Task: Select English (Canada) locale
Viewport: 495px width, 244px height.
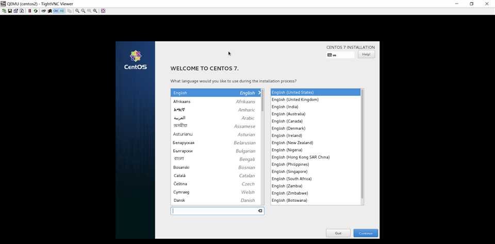Action: coord(316,121)
